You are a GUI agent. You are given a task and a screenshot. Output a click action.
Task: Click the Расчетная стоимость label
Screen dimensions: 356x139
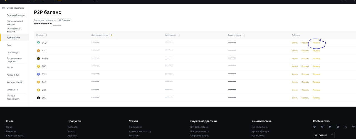[x=45, y=20]
